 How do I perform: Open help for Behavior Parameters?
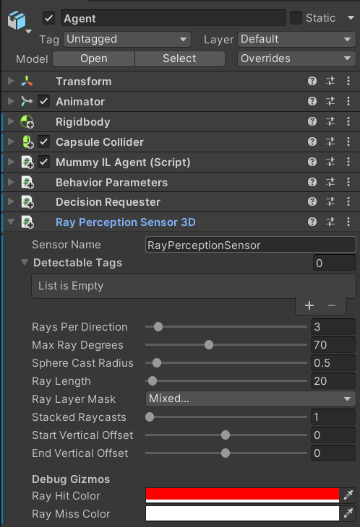pos(312,182)
